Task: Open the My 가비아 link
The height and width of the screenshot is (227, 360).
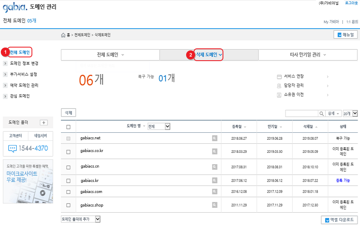Action: [331, 22]
